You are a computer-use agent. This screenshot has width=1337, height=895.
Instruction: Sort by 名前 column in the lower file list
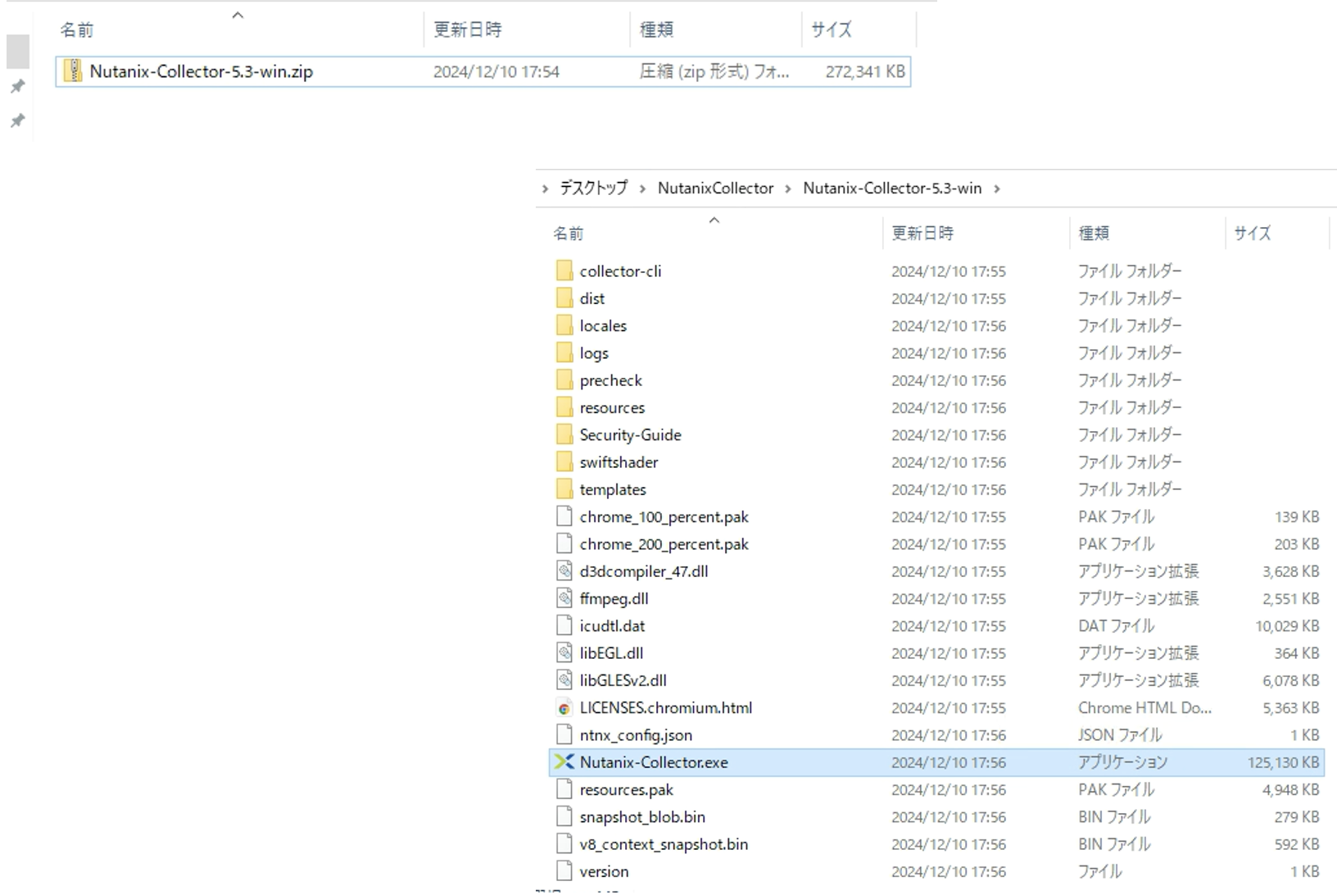tap(569, 234)
